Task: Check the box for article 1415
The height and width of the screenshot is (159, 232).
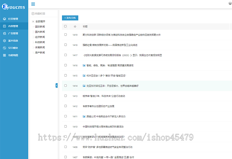Action: [x=66, y=75]
